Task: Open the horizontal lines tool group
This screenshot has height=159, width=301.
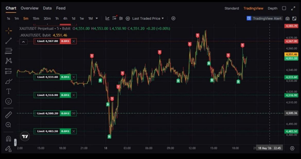Action: click(8, 51)
